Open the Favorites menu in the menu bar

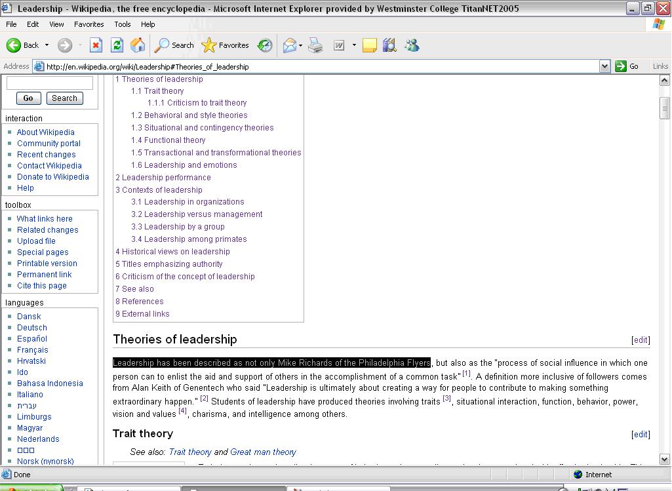pos(89,24)
